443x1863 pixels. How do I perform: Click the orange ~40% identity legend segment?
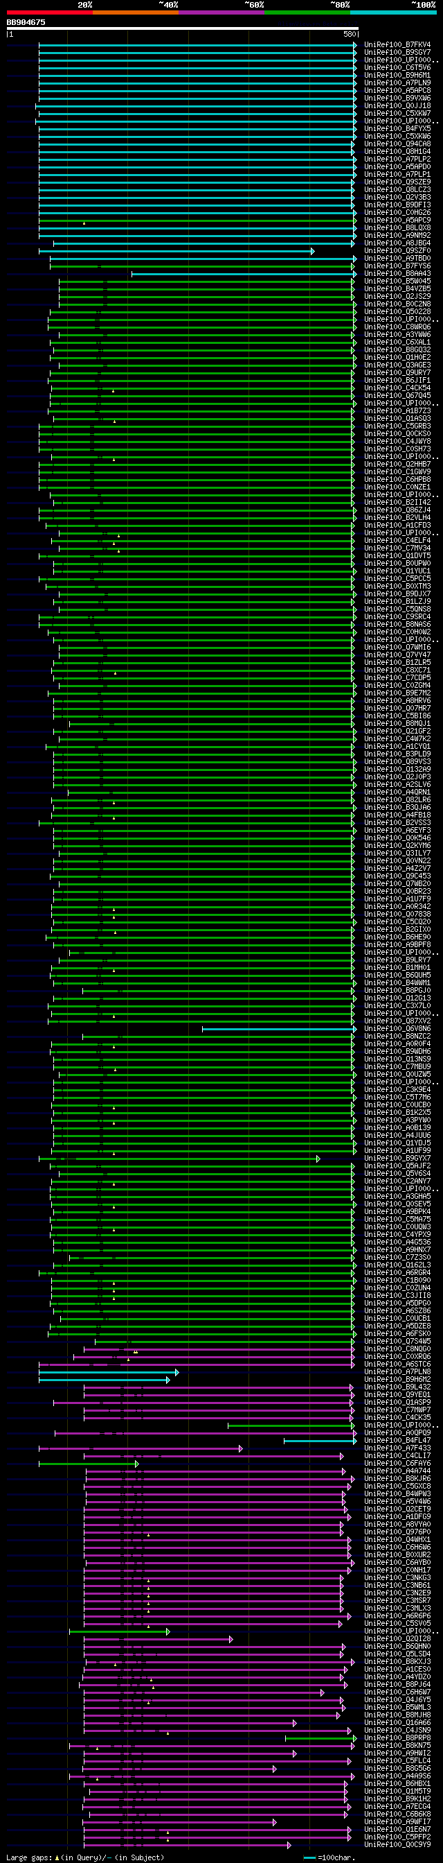(135, 12)
